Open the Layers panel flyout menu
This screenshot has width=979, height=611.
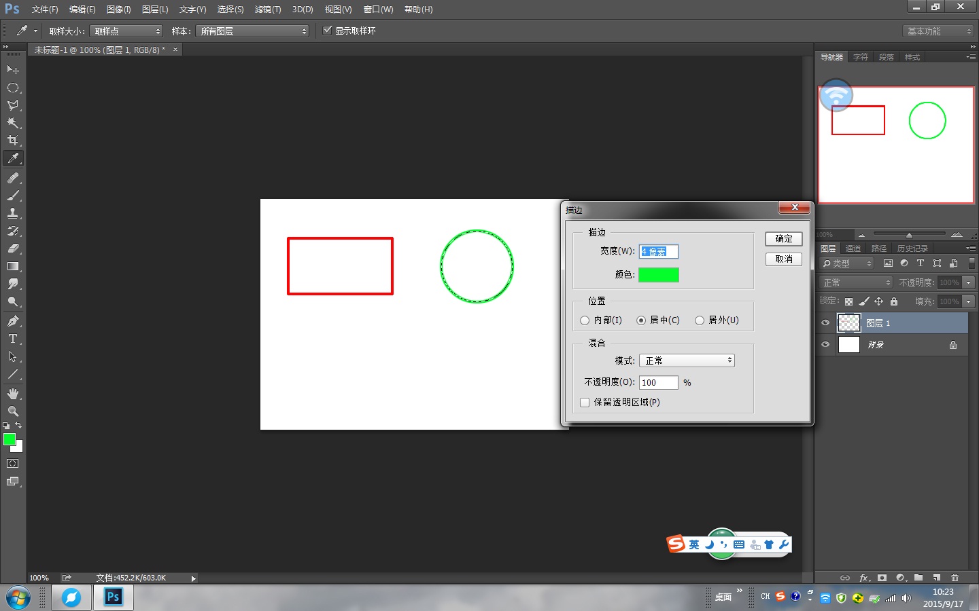(971, 248)
